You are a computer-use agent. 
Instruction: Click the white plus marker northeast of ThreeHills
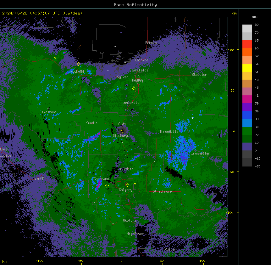pyautogui.click(x=192, y=118)
